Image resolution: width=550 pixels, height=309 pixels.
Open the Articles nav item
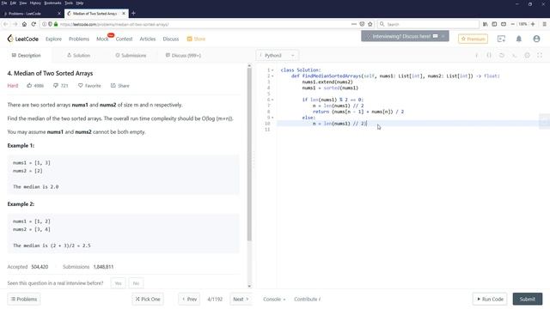148,39
